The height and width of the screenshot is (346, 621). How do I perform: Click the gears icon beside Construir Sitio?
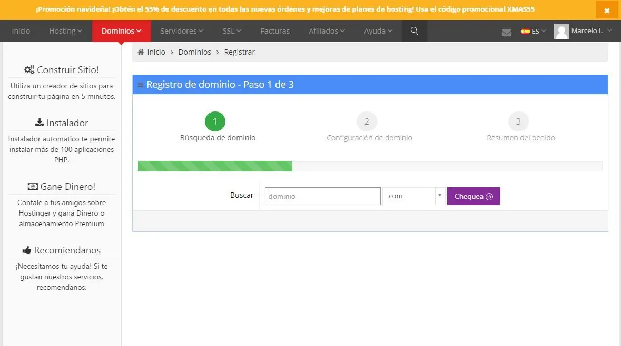[x=29, y=70]
